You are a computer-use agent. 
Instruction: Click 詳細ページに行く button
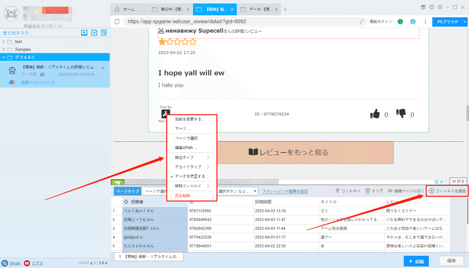click(406, 191)
